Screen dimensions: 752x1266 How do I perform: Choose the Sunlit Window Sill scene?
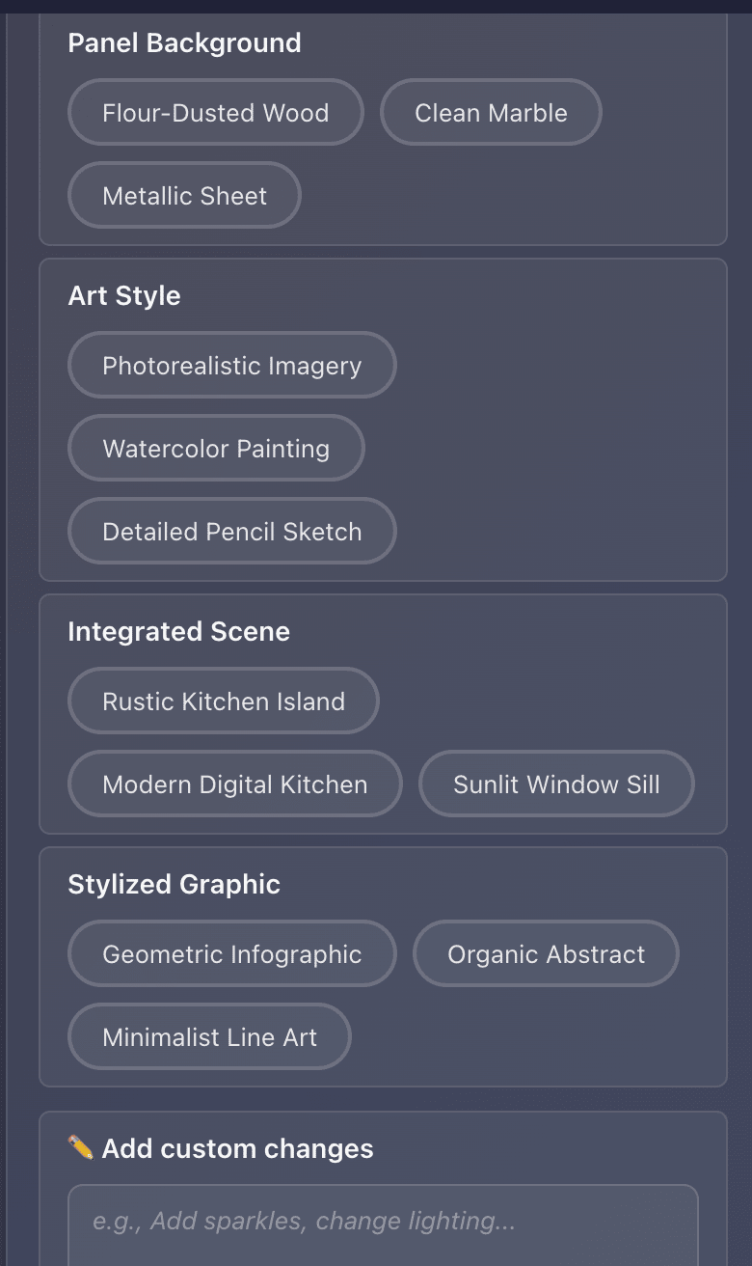pyautogui.click(x=556, y=784)
